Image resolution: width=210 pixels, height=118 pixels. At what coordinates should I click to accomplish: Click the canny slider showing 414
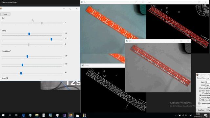(51, 39)
